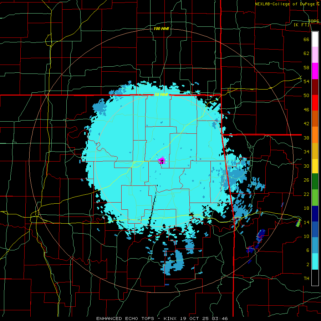Click the "TOPS" legend title
Viewport: 321px width, 321px height.
[x=314, y=21]
